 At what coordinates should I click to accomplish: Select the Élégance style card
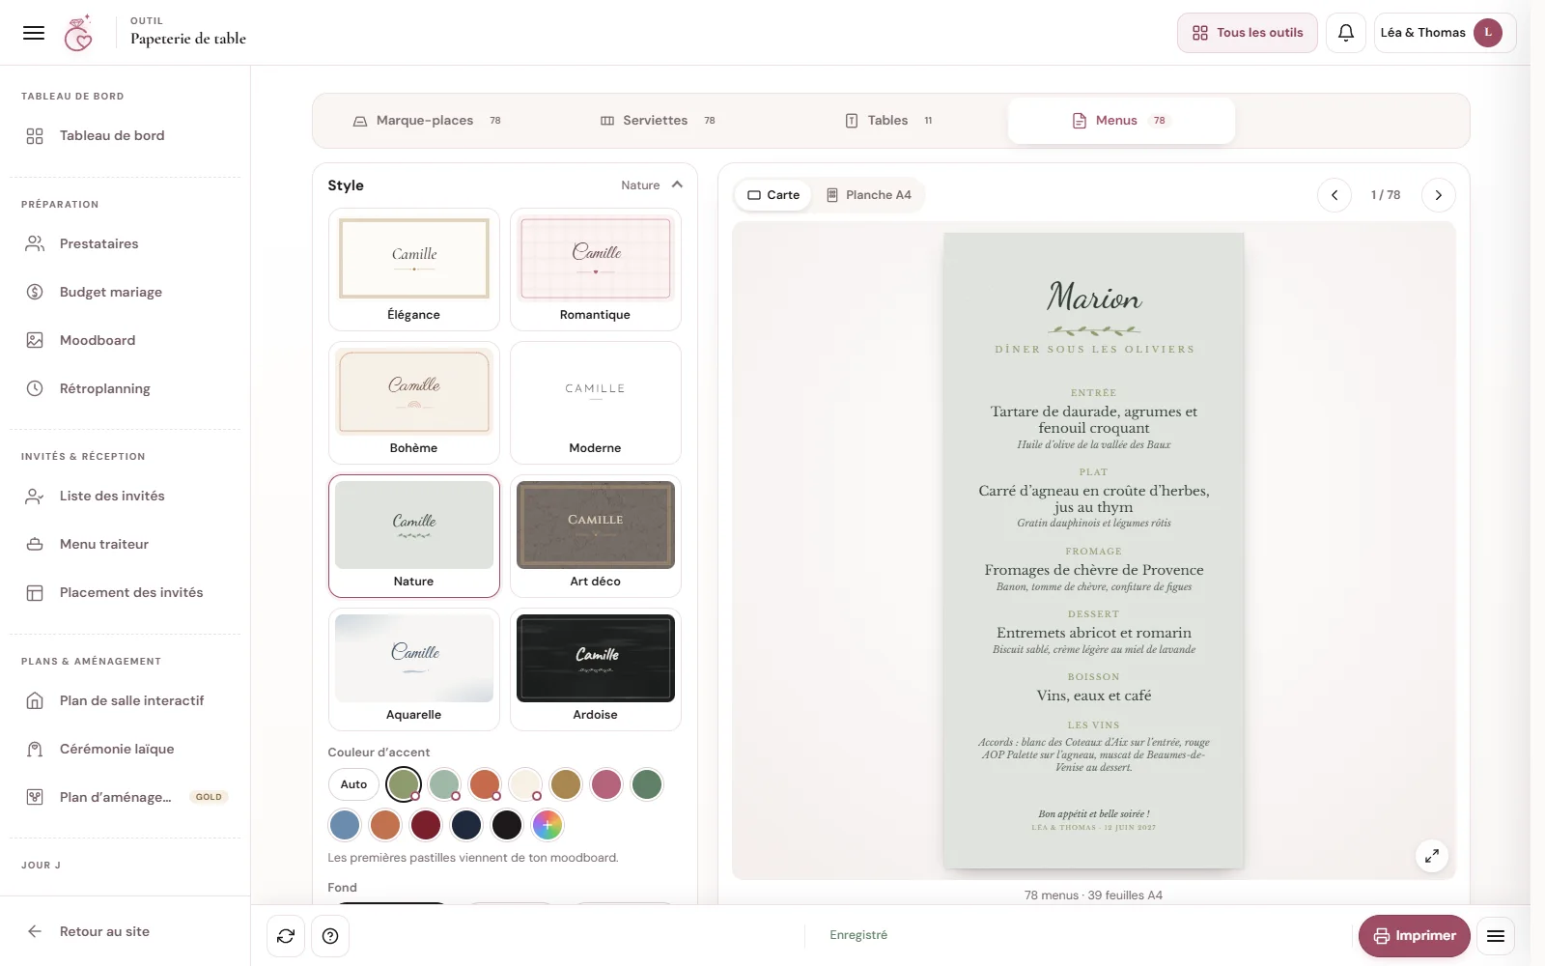tap(413, 270)
